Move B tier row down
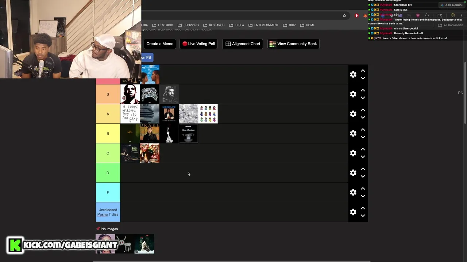 [363, 137]
